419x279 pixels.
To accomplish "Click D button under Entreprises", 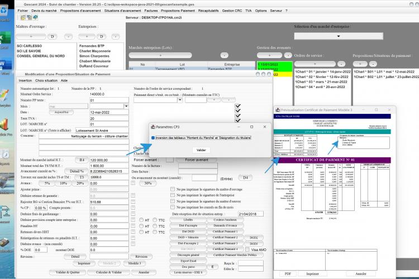I will [102, 37].
